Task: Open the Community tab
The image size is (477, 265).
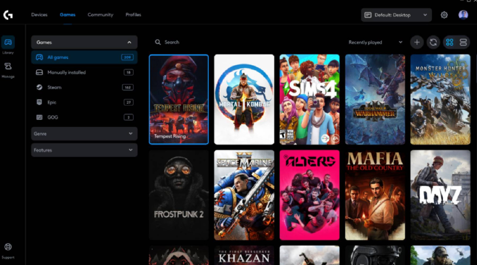Action: [x=100, y=14]
